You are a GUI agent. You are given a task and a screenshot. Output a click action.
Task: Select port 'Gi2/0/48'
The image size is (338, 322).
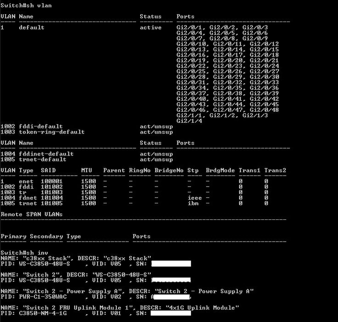click(x=264, y=110)
